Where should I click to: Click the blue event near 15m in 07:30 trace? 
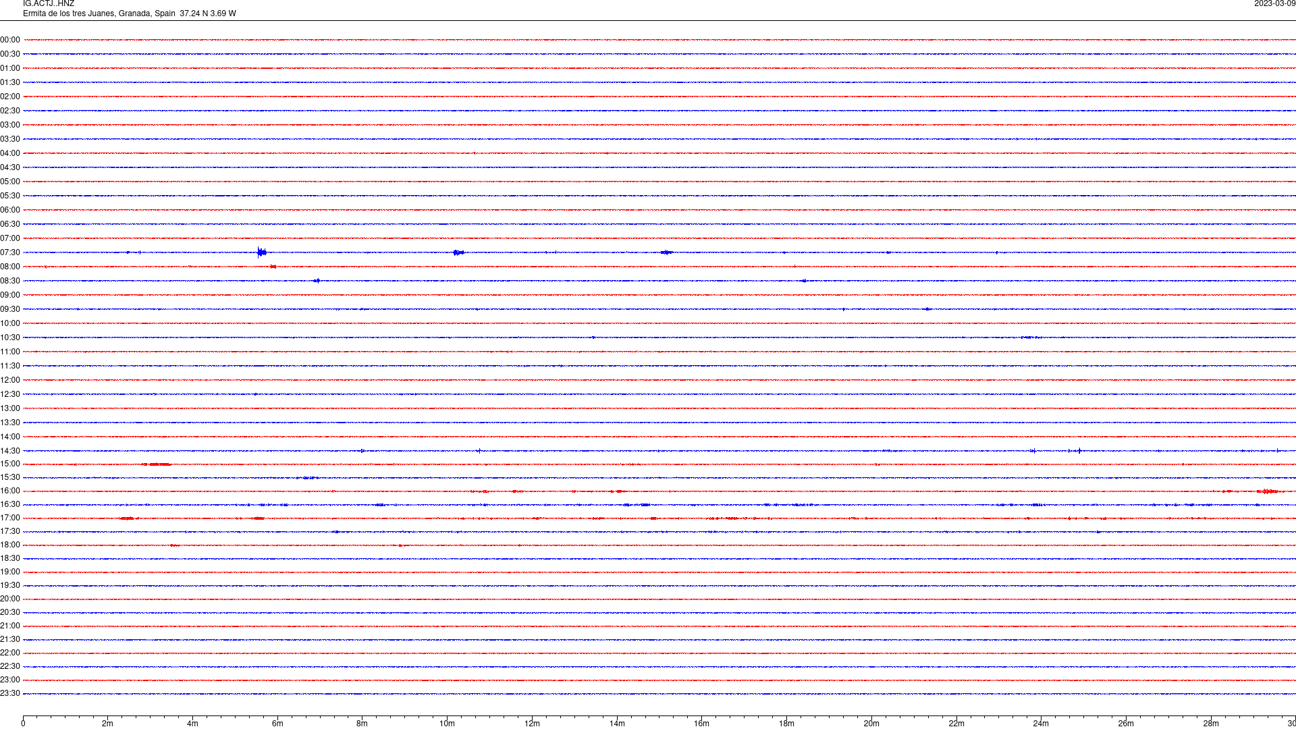point(667,252)
